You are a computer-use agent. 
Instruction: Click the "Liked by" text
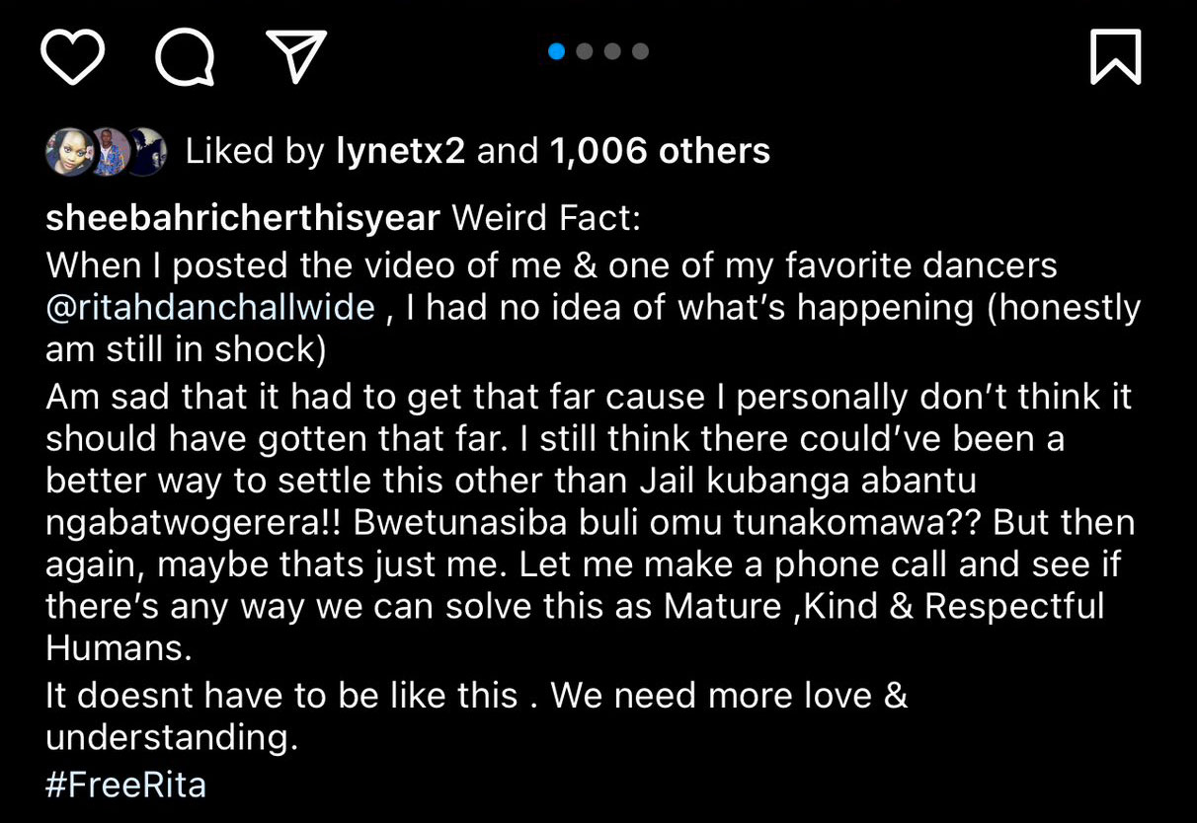255,151
